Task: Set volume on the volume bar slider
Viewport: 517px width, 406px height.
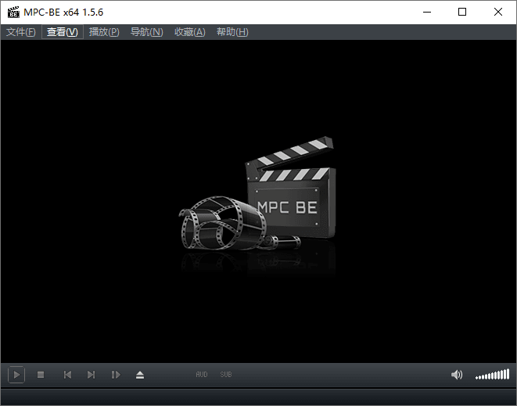Action: point(492,375)
